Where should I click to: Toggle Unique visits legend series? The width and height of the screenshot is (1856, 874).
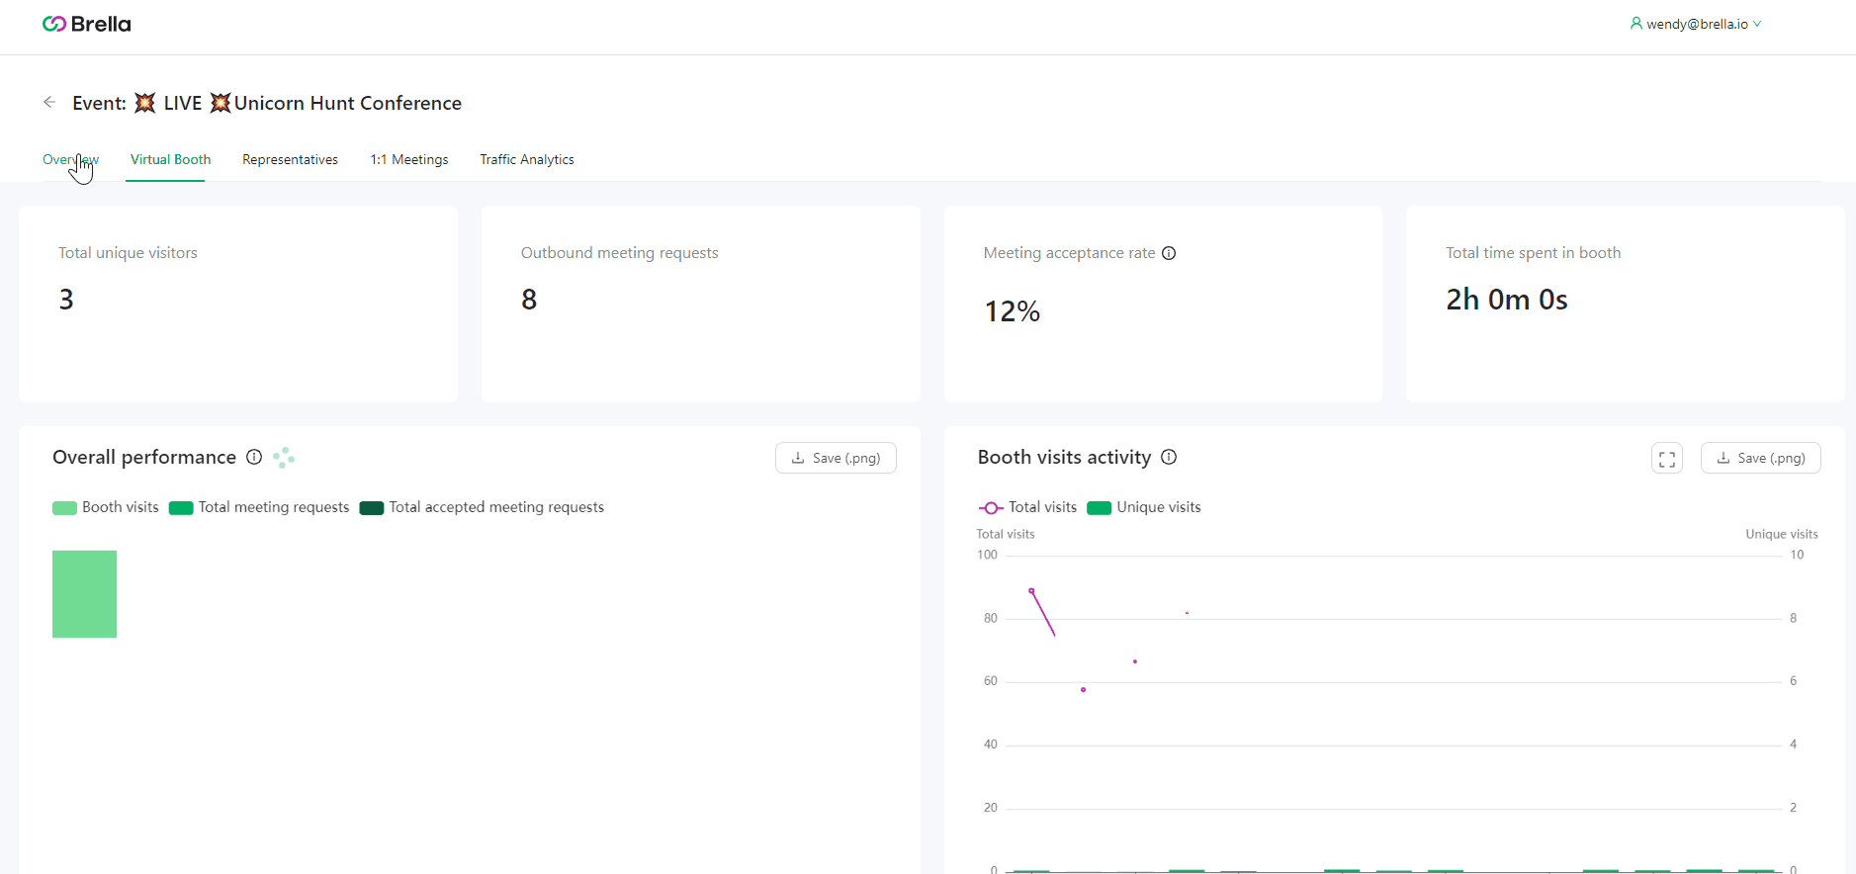[1144, 507]
